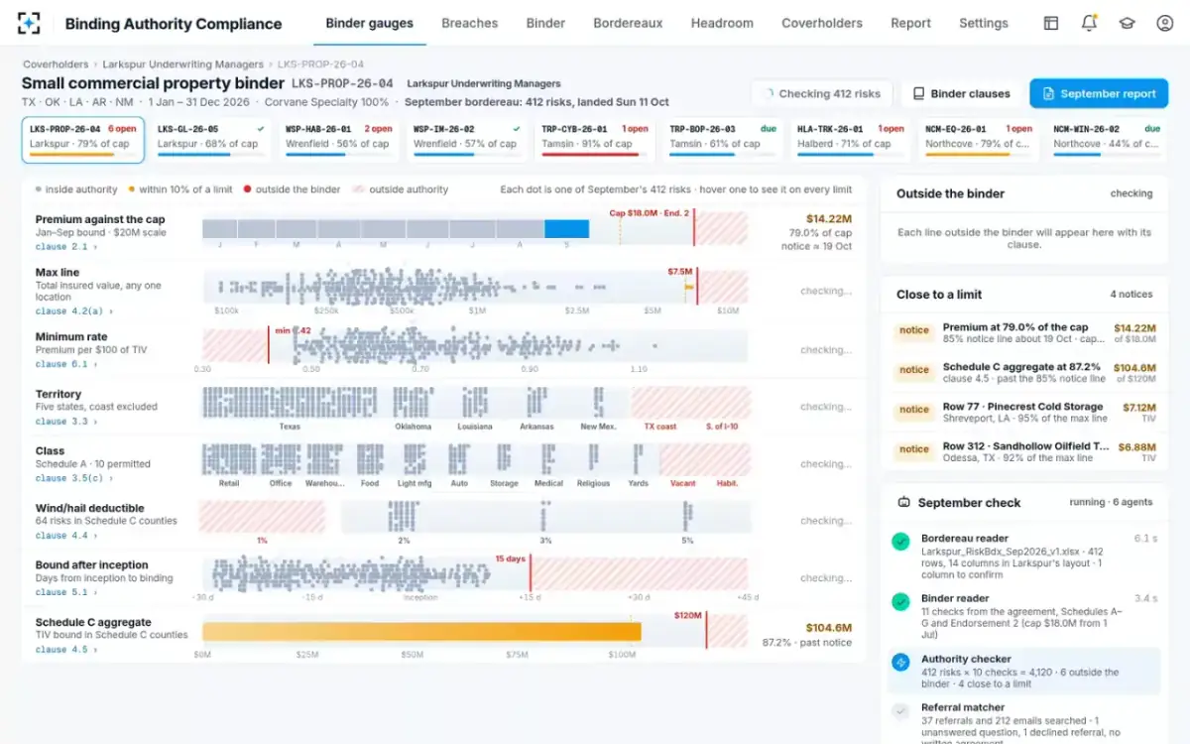
Task: Open the September report button
Action: click(x=1099, y=93)
